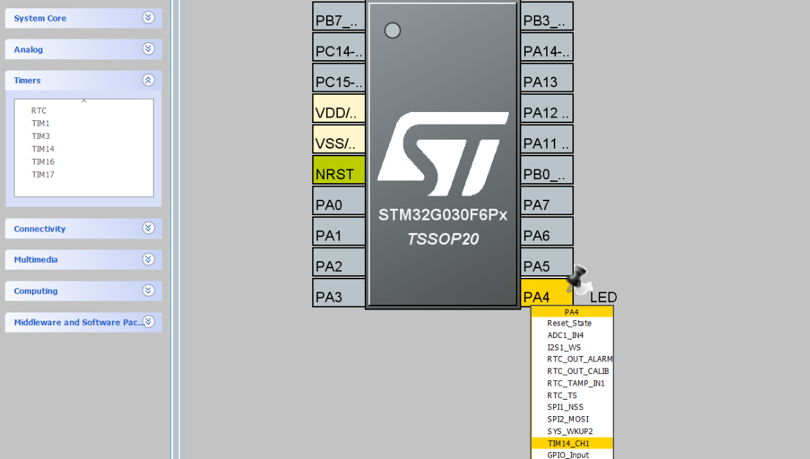Choose SYS_WKUP2 in PA4 menu
The height and width of the screenshot is (459, 810).
(x=570, y=431)
